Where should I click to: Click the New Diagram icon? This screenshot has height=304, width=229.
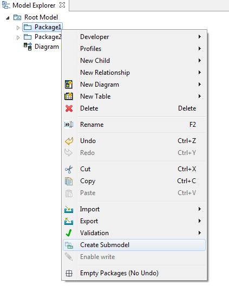(69, 85)
